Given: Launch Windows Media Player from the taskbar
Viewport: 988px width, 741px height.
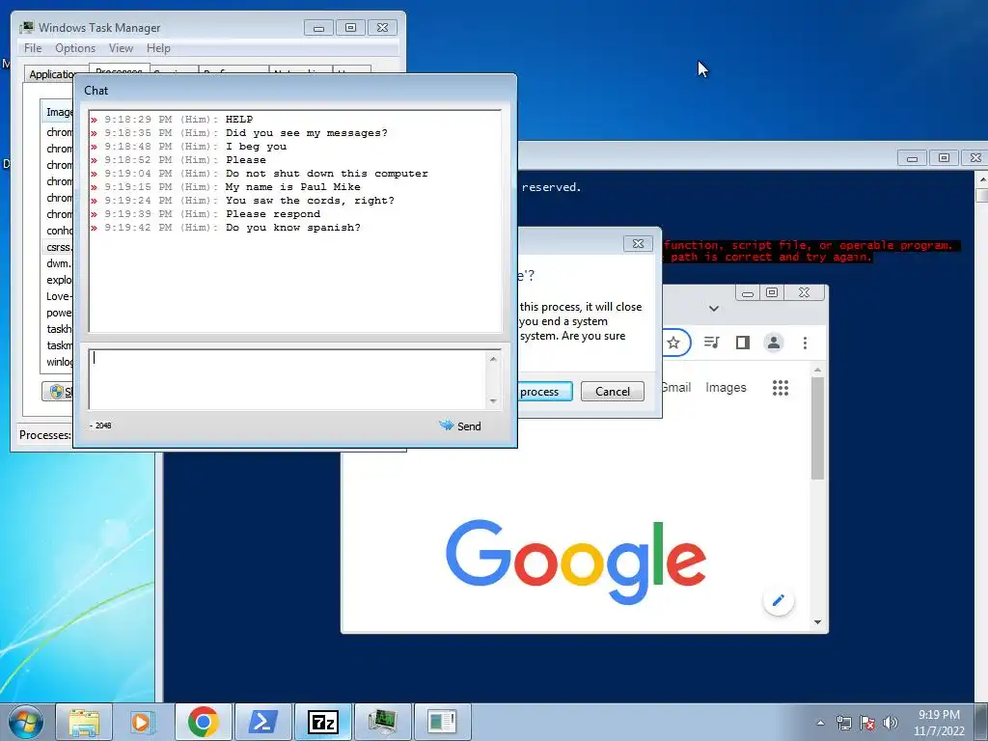Looking at the screenshot, I should point(143,722).
